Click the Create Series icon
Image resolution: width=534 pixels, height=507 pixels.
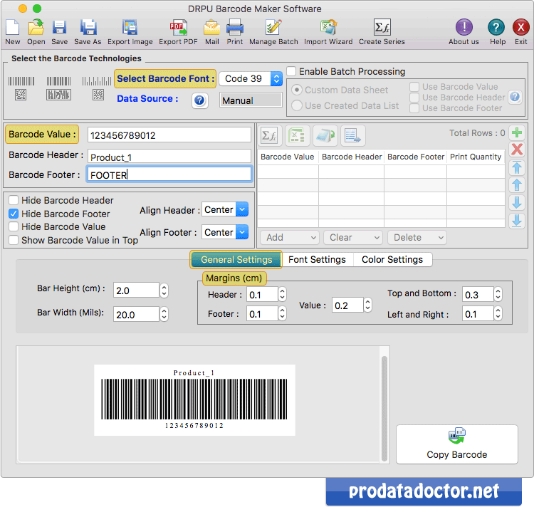pos(382,28)
